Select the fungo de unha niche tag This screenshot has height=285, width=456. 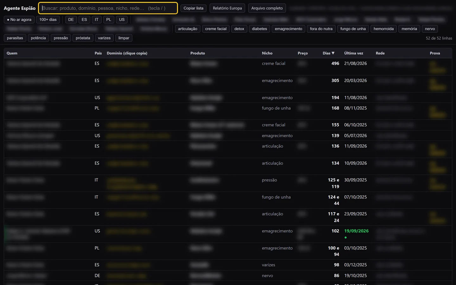353,29
